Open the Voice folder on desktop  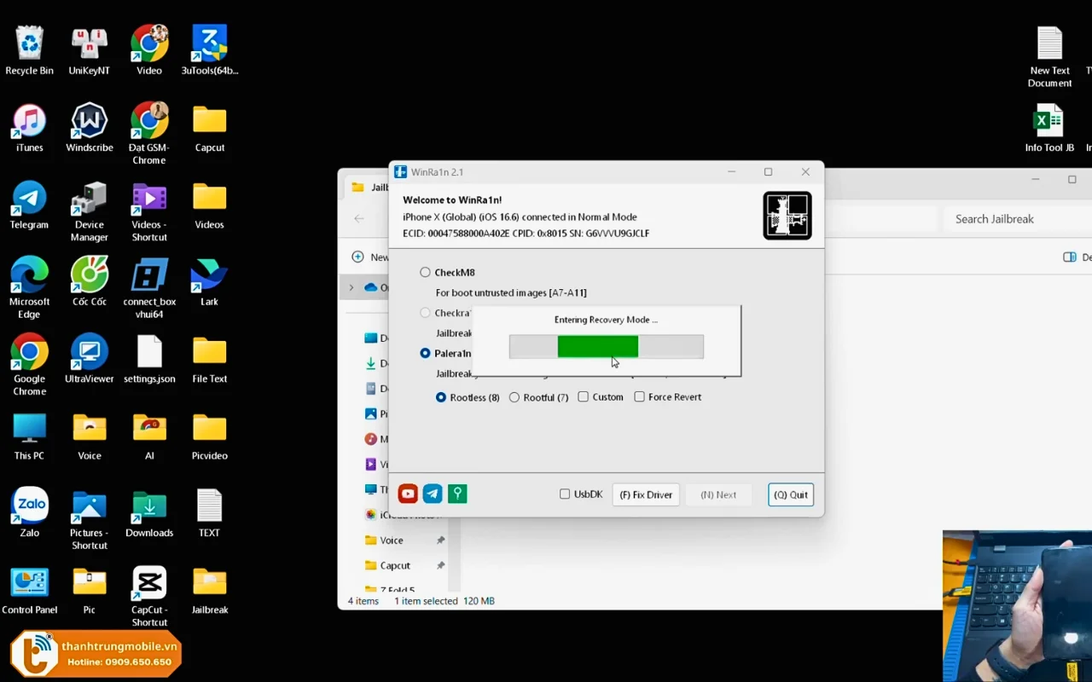click(x=89, y=436)
